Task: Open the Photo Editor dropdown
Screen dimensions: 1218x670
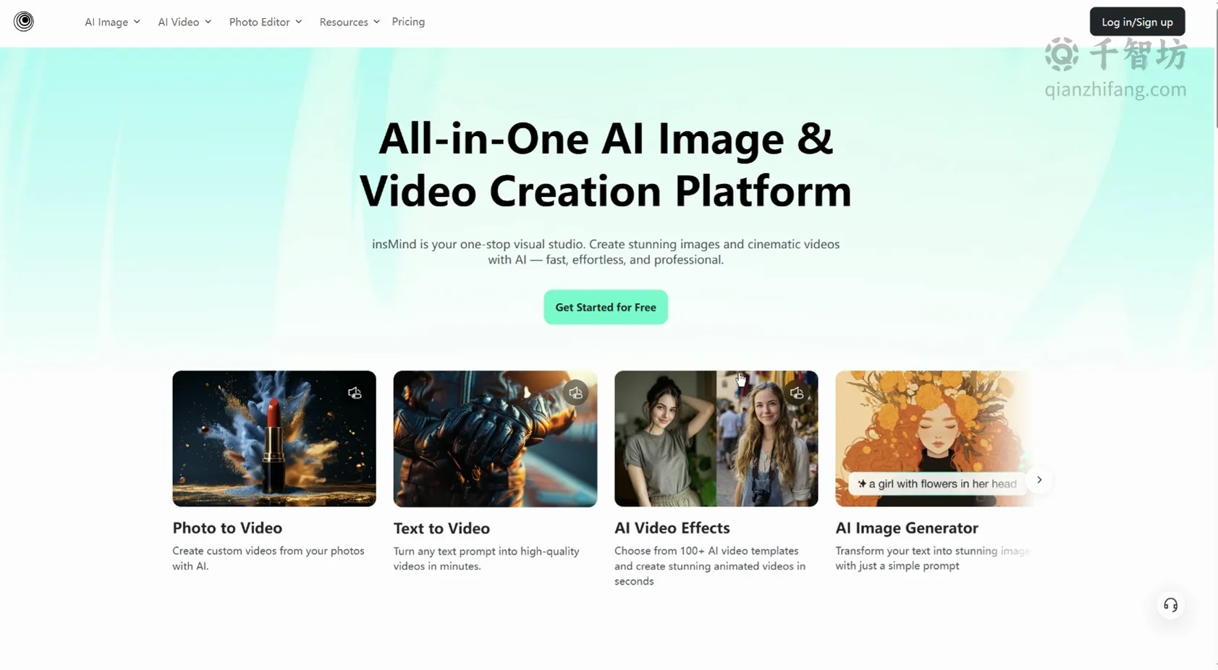Action: [x=266, y=22]
